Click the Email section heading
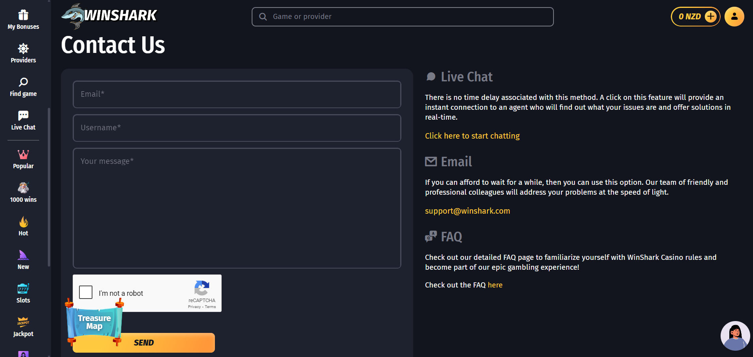Image resolution: width=753 pixels, height=357 pixels. pos(456,162)
